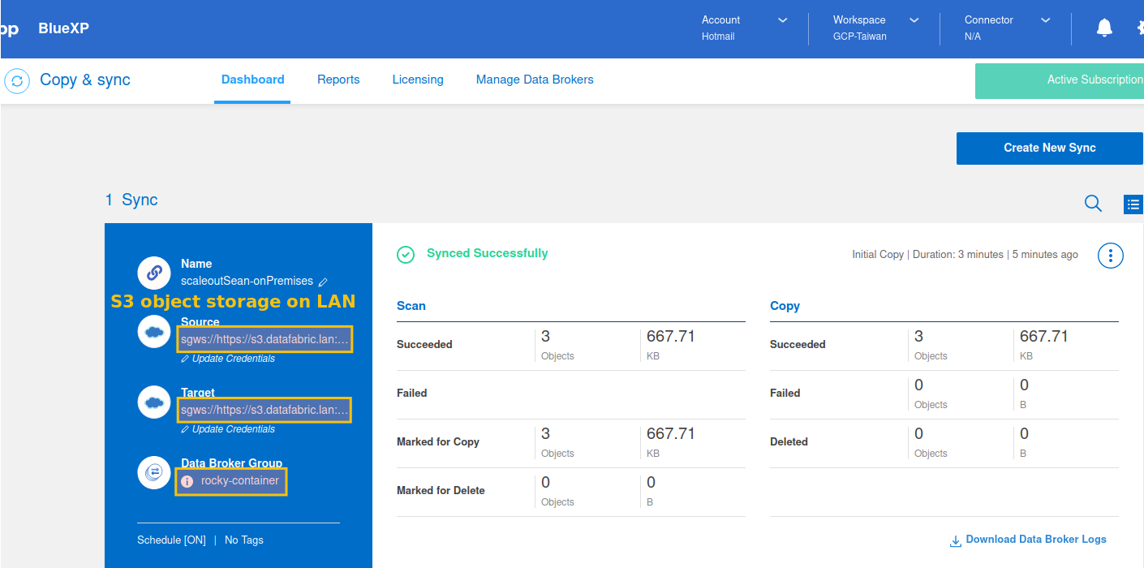The image size is (1144, 568).
Task: Open the sync search magnifier
Action: (x=1093, y=204)
